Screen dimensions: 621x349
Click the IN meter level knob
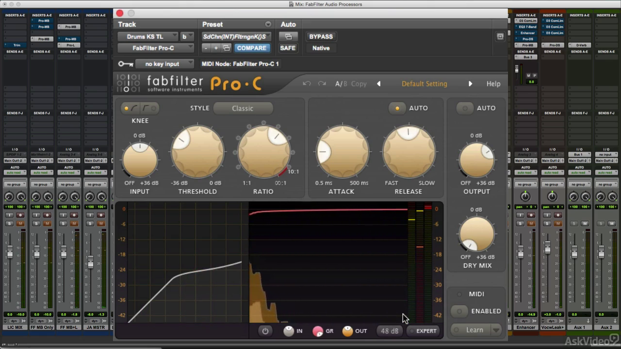[289, 331]
